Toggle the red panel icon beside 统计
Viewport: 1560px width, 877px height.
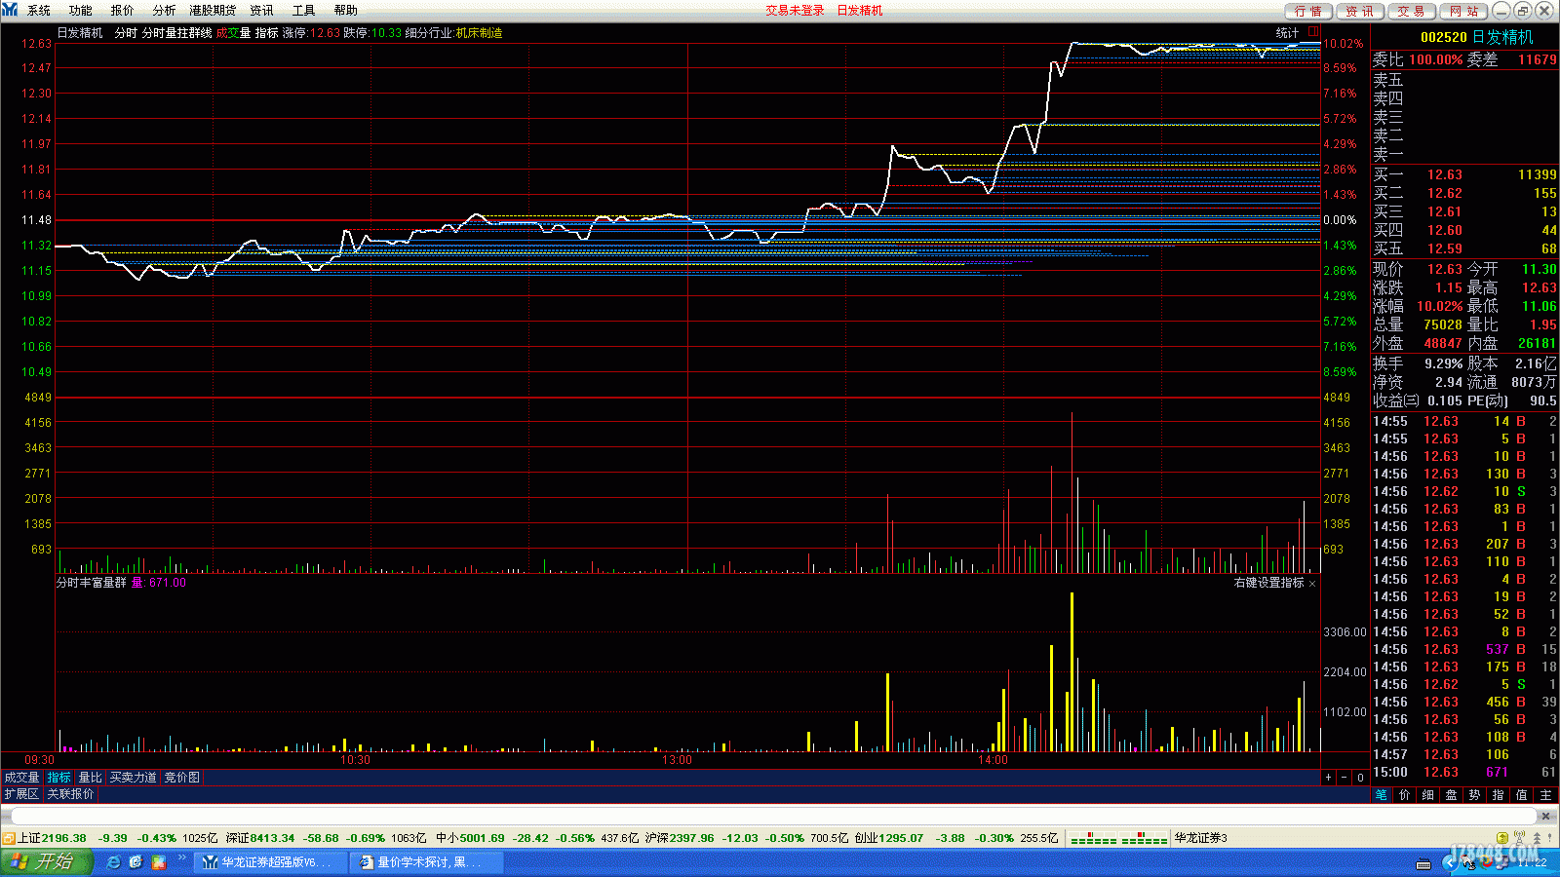[1312, 32]
